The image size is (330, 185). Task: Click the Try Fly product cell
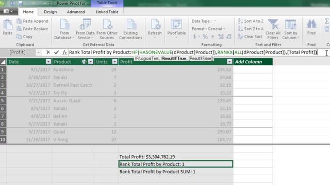click(73, 92)
